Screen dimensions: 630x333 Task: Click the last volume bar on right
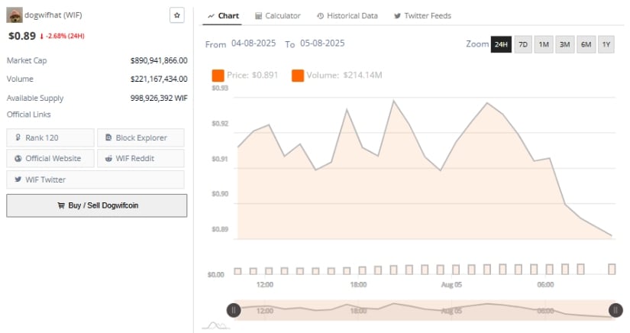[612, 269]
